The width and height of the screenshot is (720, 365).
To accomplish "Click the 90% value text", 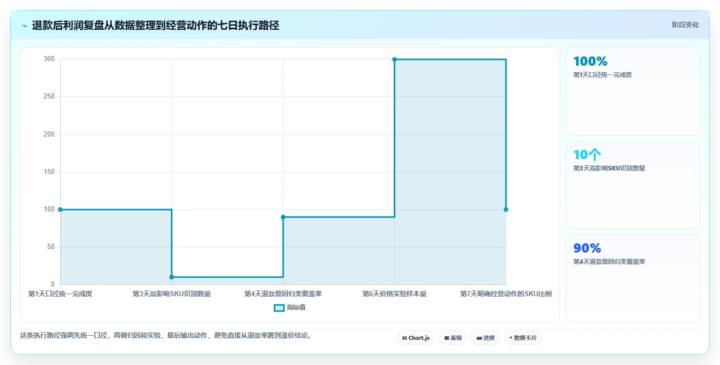I will [587, 248].
